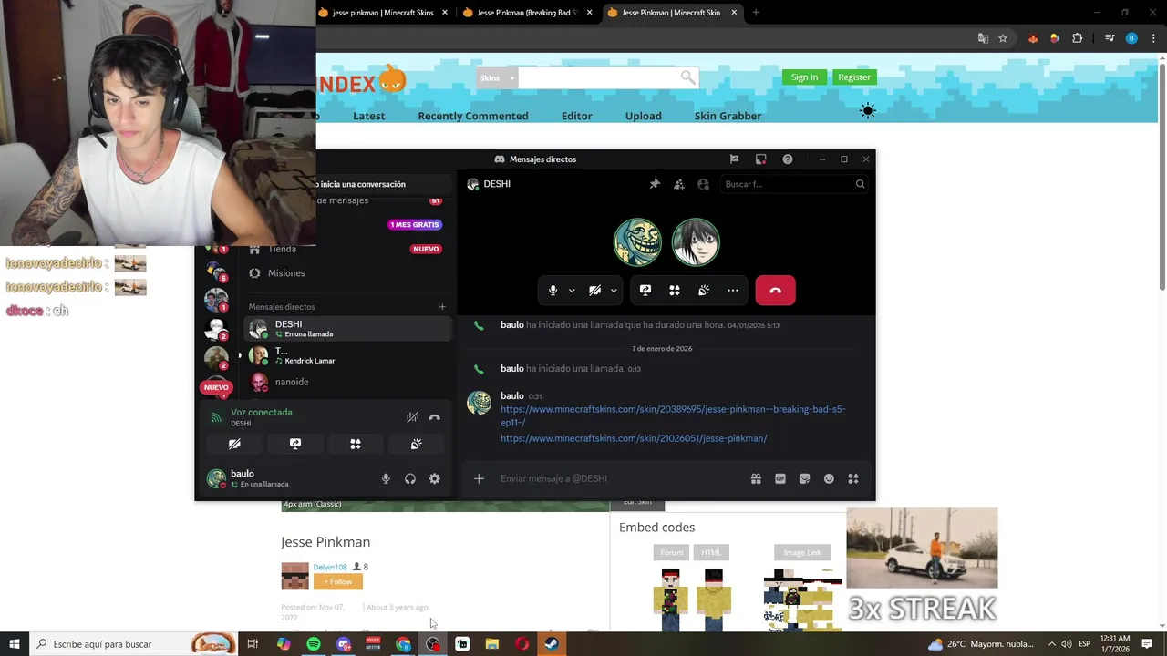The image size is (1167, 656).
Task: Open Editor in website navigation
Action: pyautogui.click(x=576, y=116)
